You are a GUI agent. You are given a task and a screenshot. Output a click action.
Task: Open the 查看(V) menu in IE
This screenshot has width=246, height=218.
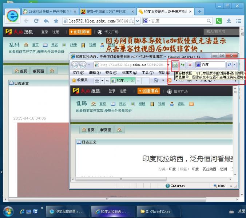tap(111, 73)
